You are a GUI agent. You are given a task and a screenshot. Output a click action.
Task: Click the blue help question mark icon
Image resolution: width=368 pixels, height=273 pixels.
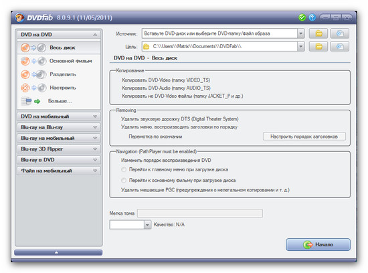312,17
